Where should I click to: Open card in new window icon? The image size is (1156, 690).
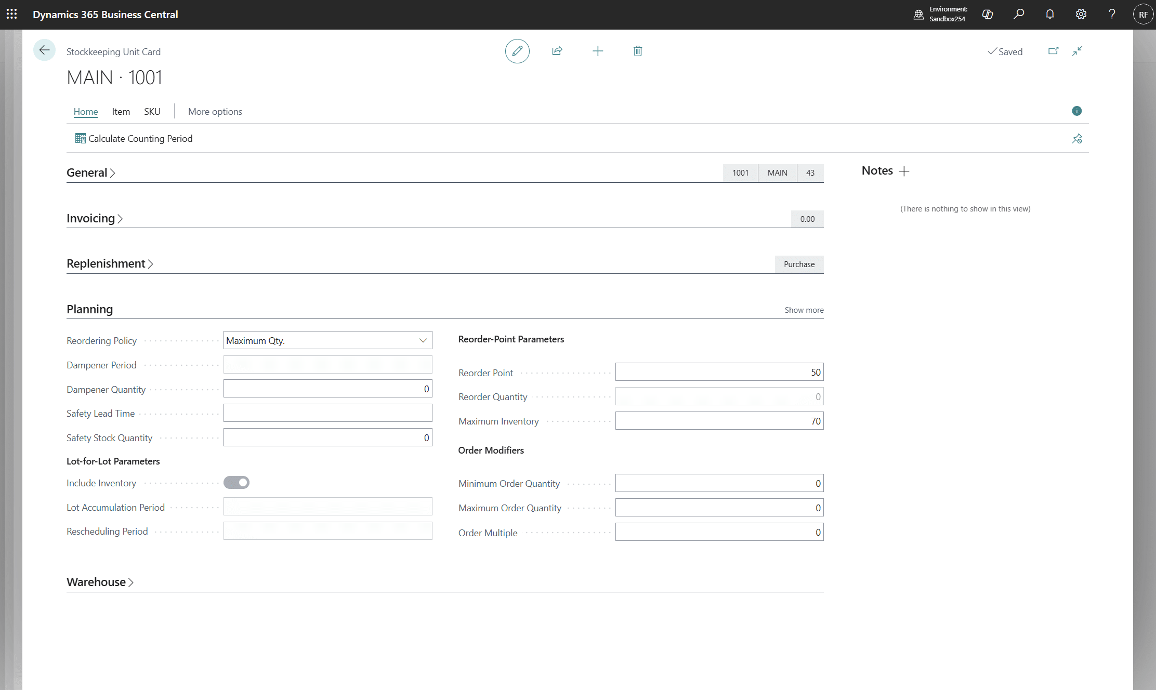(1054, 51)
